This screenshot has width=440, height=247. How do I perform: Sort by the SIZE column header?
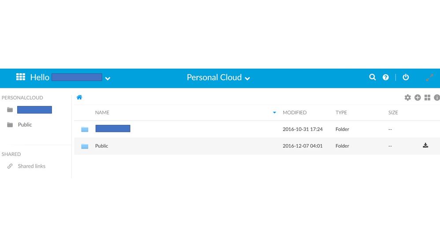(393, 113)
